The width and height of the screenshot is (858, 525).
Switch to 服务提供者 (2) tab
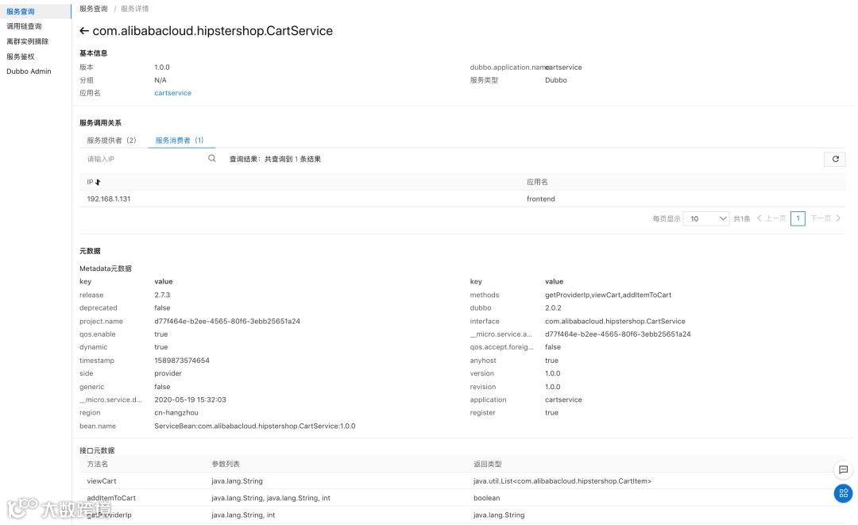(111, 141)
